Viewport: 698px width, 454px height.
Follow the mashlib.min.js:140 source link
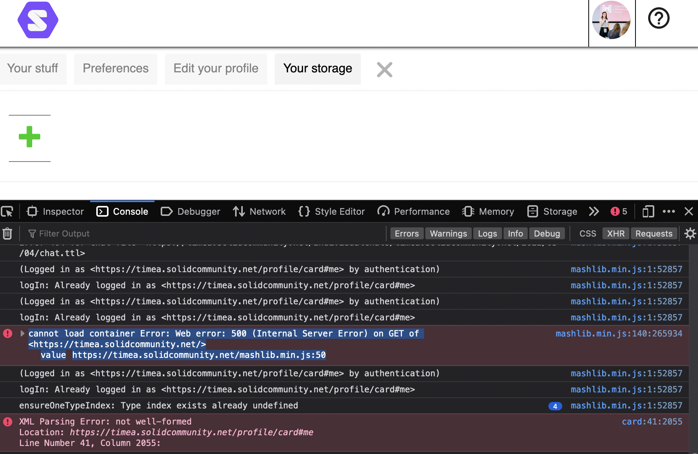coord(619,333)
